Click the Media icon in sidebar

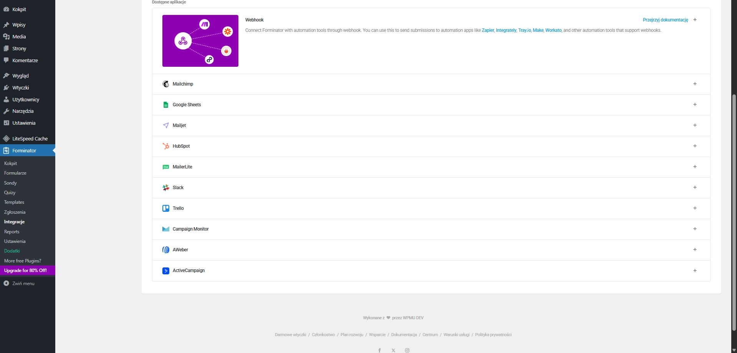pyautogui.click(x=6, y=36)
